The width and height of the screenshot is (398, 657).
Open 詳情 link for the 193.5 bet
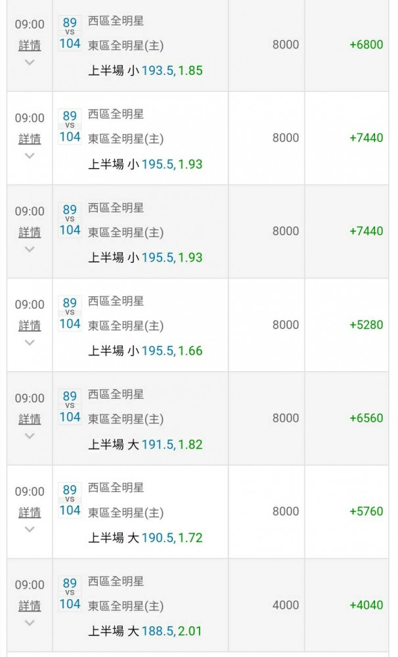pyautogui.click(x=30, y=45)
